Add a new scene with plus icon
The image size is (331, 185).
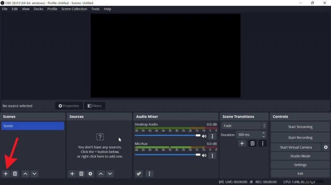pyautogui.click(x=6, y=174)
